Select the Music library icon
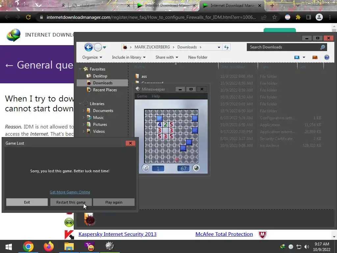The image size is (337, 253). pyautogui.click(x=89, y=118)
